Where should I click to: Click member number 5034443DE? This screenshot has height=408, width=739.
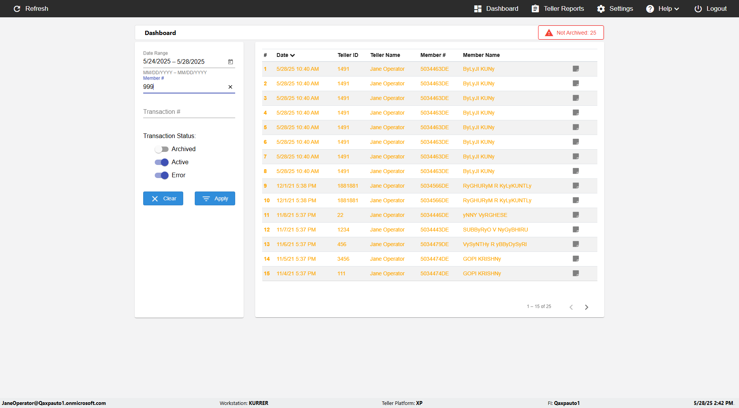click(x=435, y=230)
